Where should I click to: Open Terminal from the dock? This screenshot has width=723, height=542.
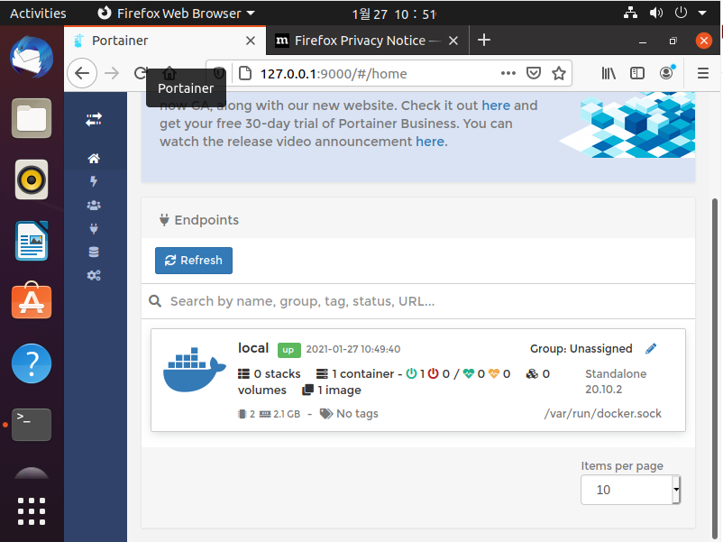[x=32, y=425]
